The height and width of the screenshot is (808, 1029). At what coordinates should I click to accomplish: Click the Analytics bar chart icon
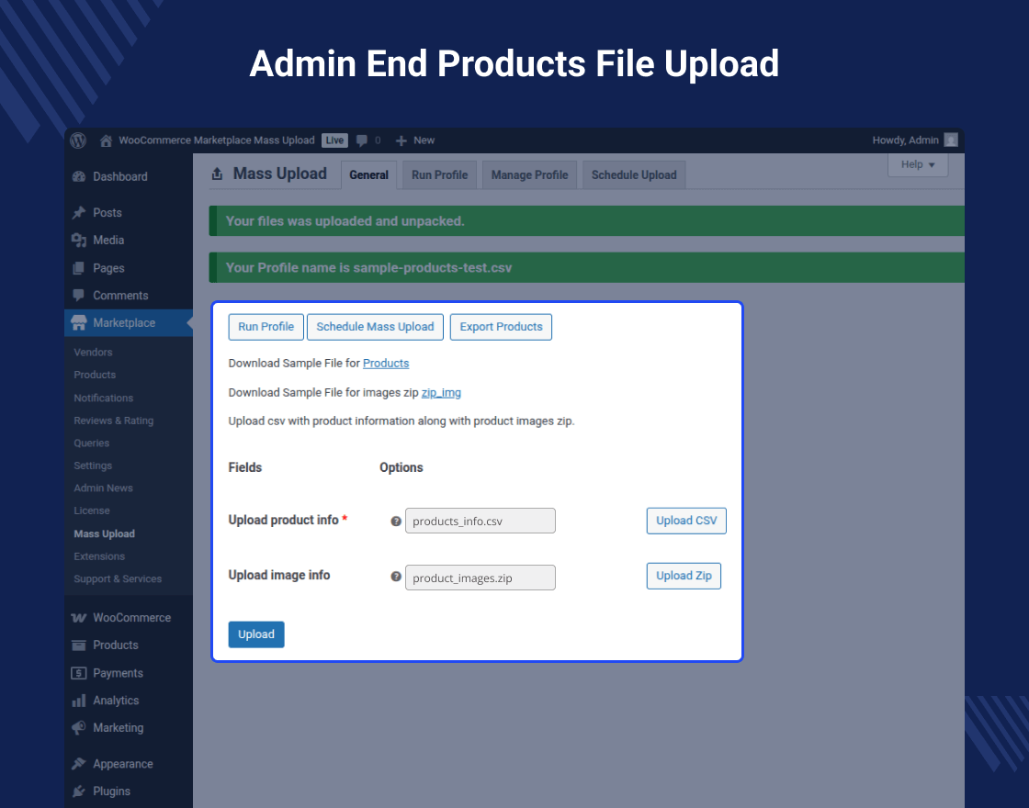point(79,701)
